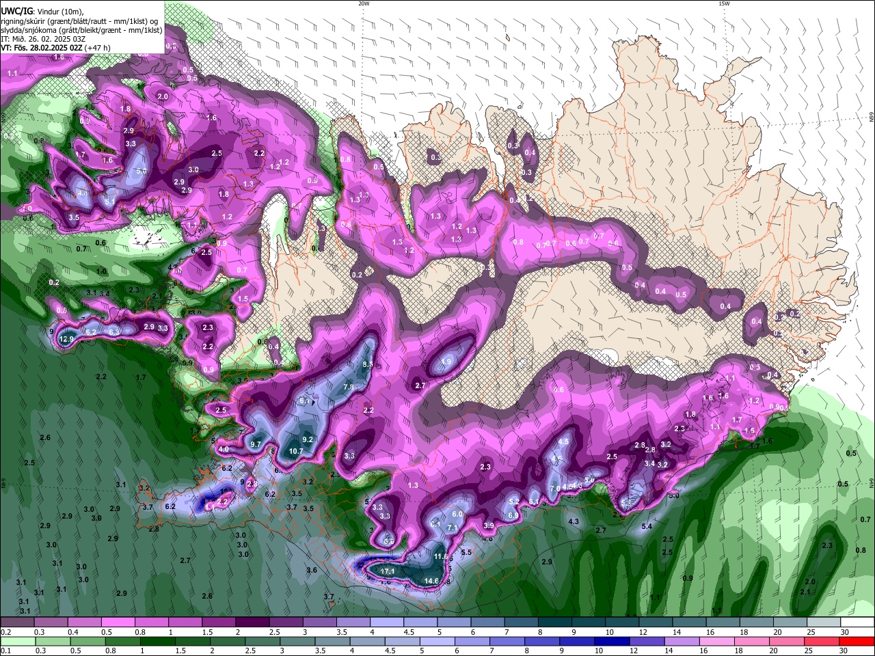Click the 11.6 precipitation value
The width and height of the screenshot is (875, 656).
click(x=441, y=557)
